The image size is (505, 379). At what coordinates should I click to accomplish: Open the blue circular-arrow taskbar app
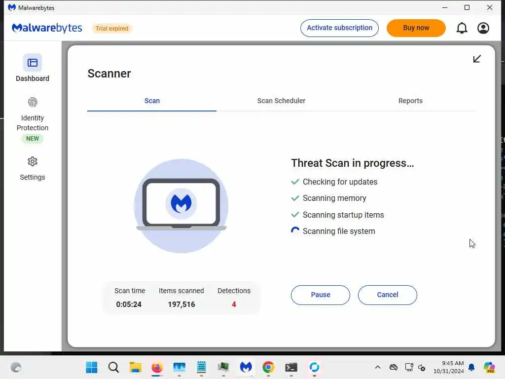point(314,367)
